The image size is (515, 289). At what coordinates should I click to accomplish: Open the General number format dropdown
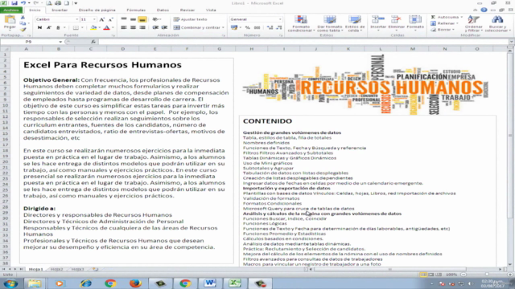(x=280, y=19)
